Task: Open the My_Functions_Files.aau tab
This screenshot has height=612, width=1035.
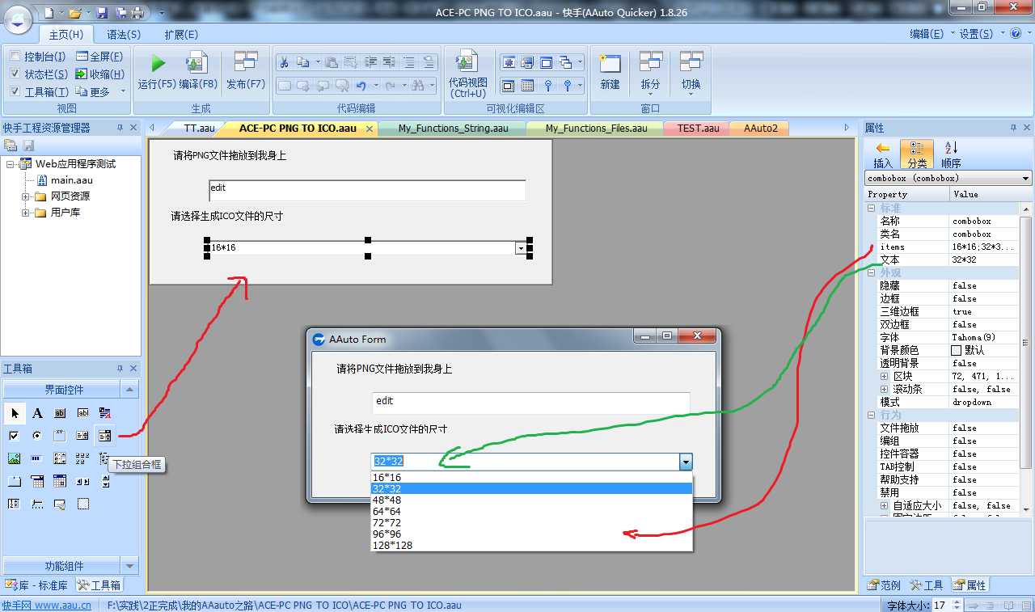Action: tap(596, 128)
